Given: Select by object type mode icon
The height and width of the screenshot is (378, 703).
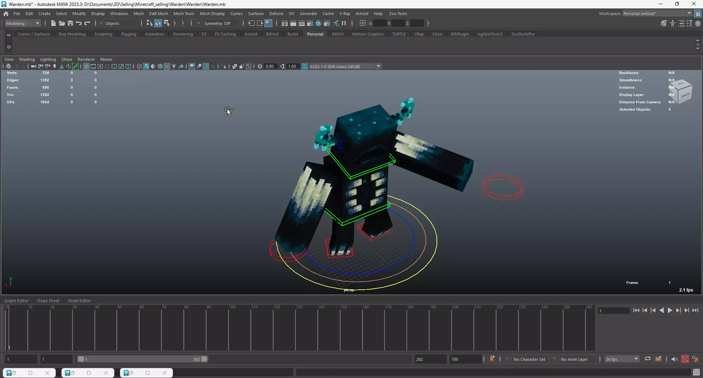Looking at the screenshot, I should [158, 23].
